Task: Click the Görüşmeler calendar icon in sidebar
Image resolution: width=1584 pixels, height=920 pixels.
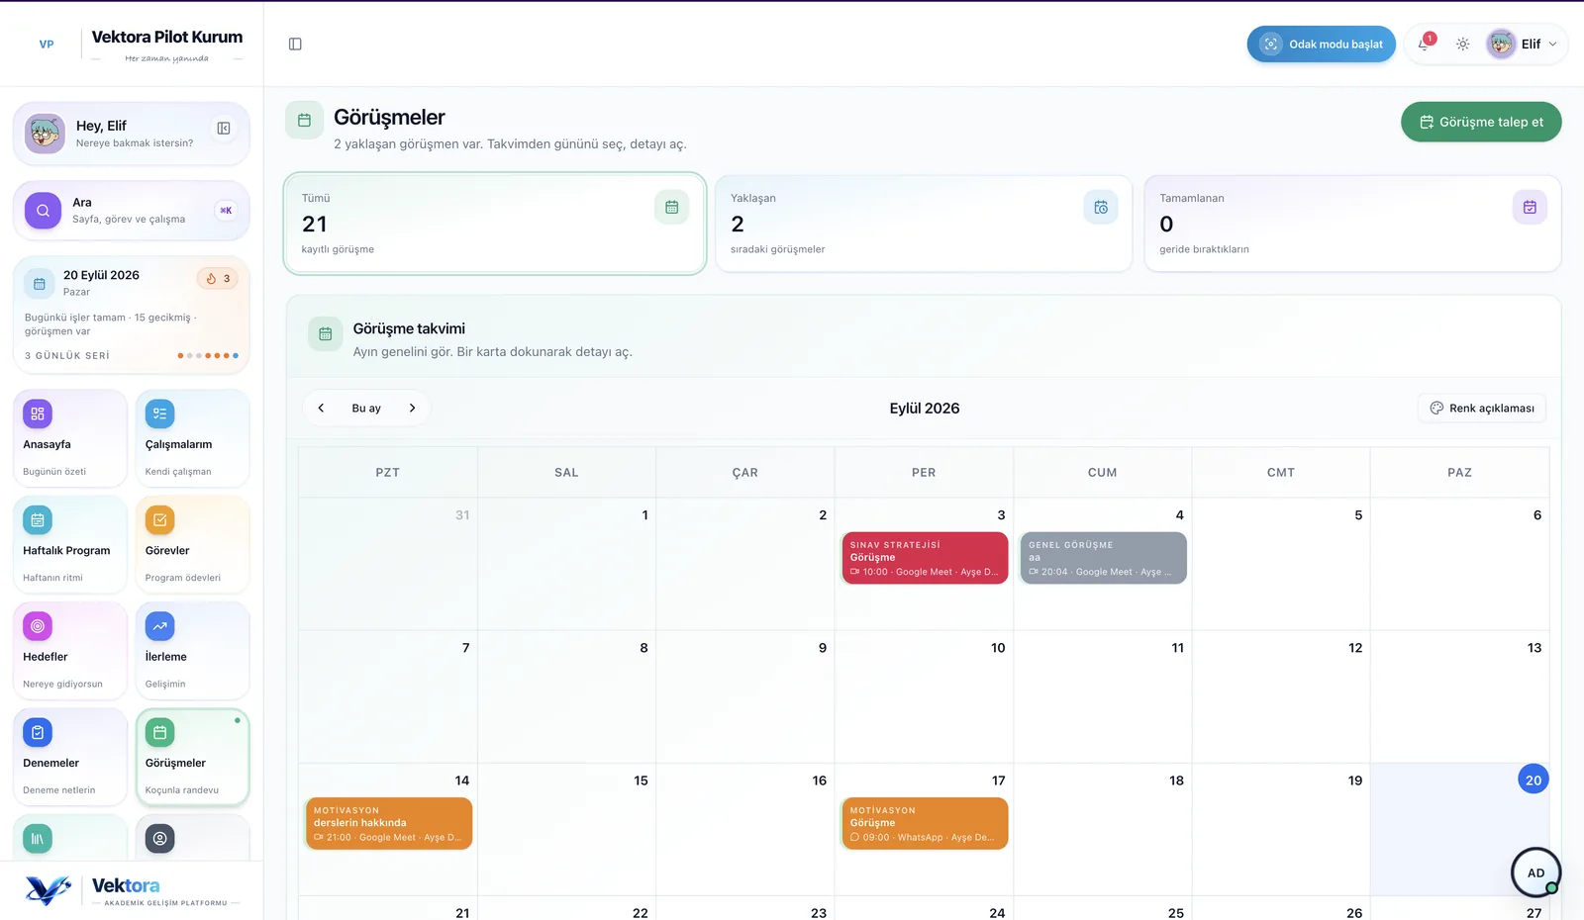Action: [x=159, y=732]
